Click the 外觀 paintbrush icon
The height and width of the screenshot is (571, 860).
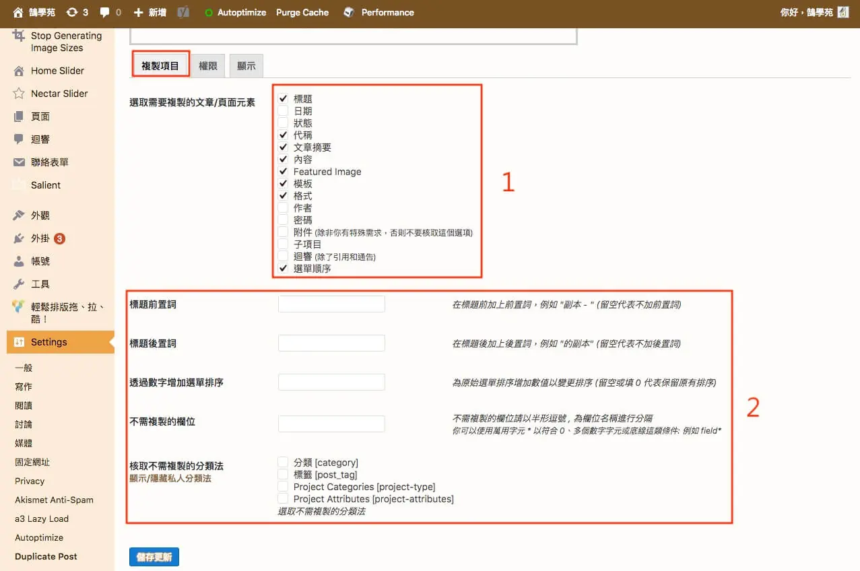(19, 215)
